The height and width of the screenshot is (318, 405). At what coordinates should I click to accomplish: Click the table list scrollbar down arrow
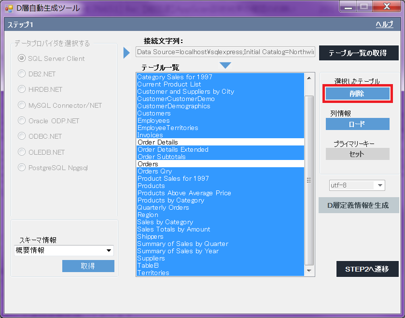pyautogui.click(x=309, y=272)
